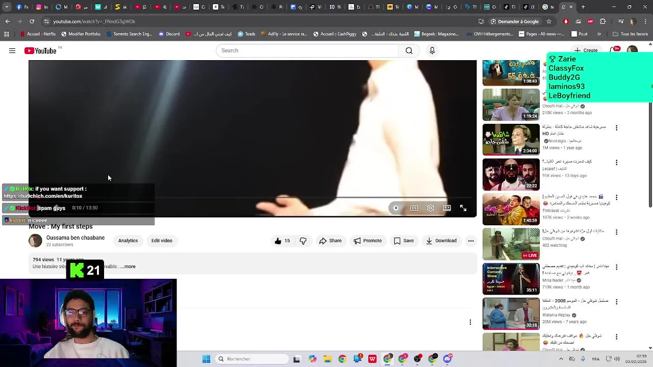The height and width of the screenshot is (367, 653).
Task: Open the Torrentz Search Eng... bookmark
Action: (130, 34)
